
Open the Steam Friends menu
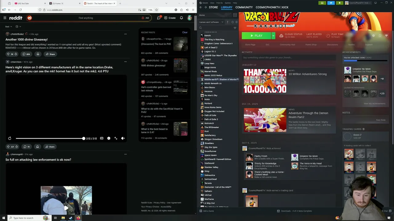[219, 3]
